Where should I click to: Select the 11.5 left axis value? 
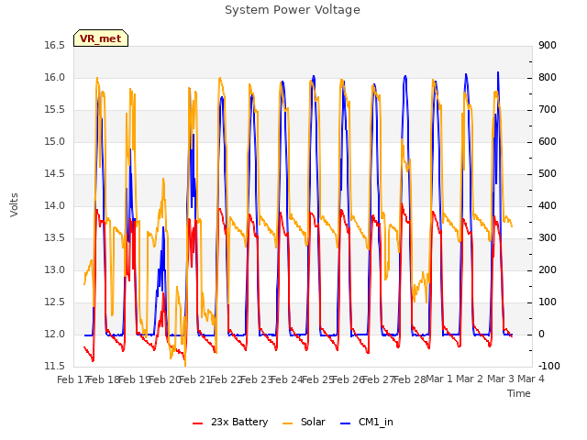click(x=55, y=366)
